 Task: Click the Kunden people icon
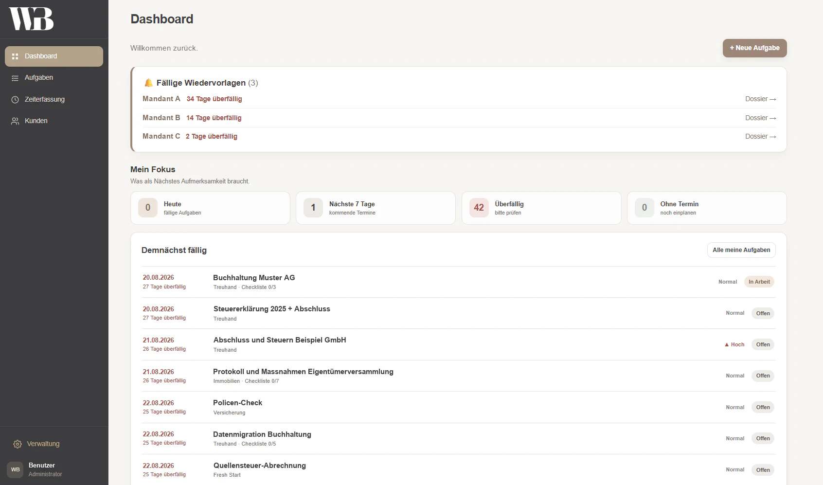(x=15, y=121)
